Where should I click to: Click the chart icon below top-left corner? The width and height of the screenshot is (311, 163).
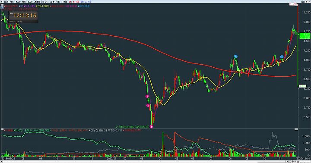tap(2, 7)
